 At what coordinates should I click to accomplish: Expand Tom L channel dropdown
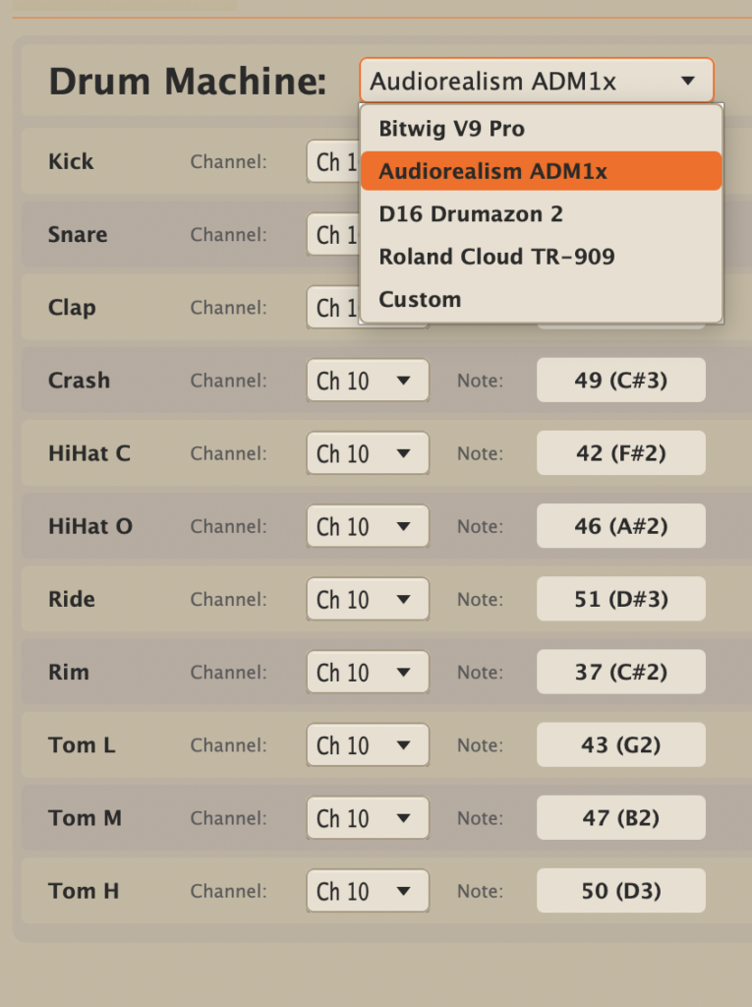click(x=368, y=745)
